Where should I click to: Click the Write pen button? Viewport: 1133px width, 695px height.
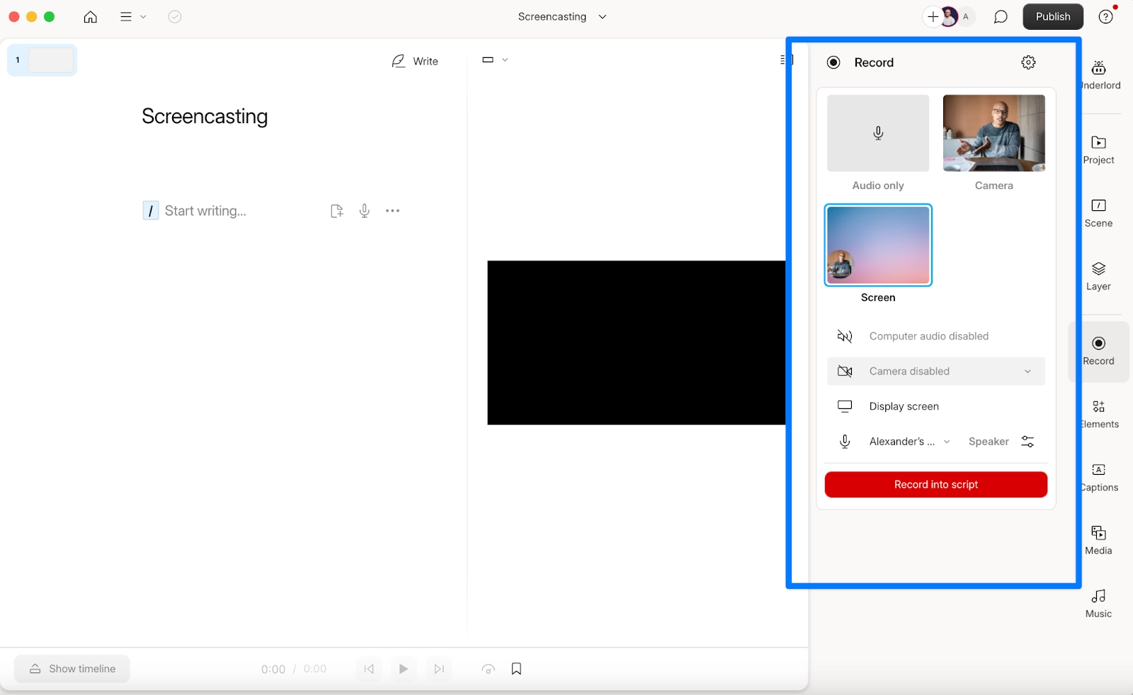tap(415, 62)
